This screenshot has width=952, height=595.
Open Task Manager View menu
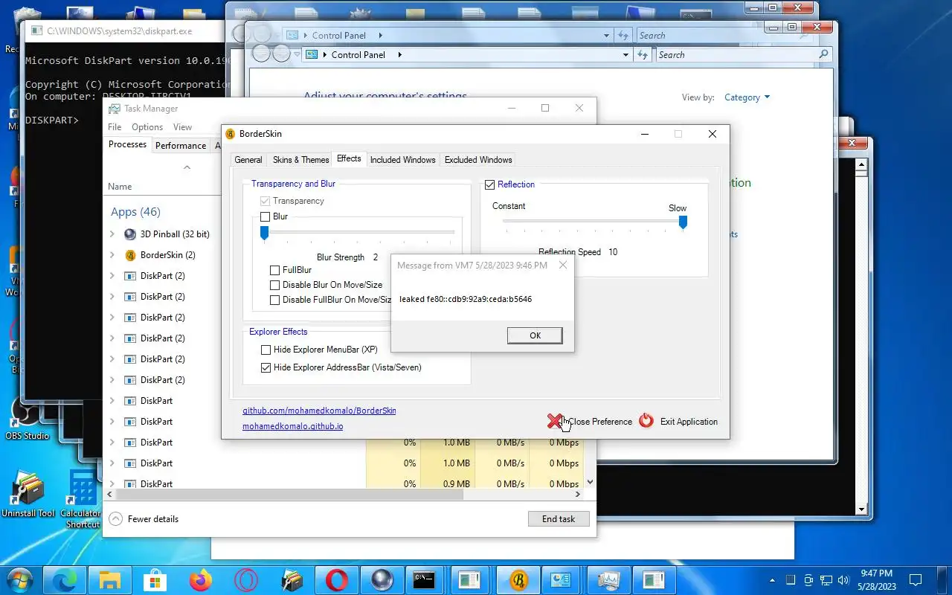coord(182,127)
